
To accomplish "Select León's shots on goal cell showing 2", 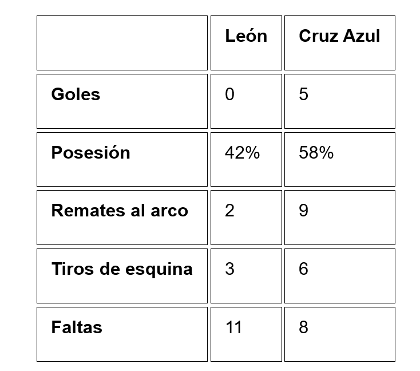I will pos(246,218).
